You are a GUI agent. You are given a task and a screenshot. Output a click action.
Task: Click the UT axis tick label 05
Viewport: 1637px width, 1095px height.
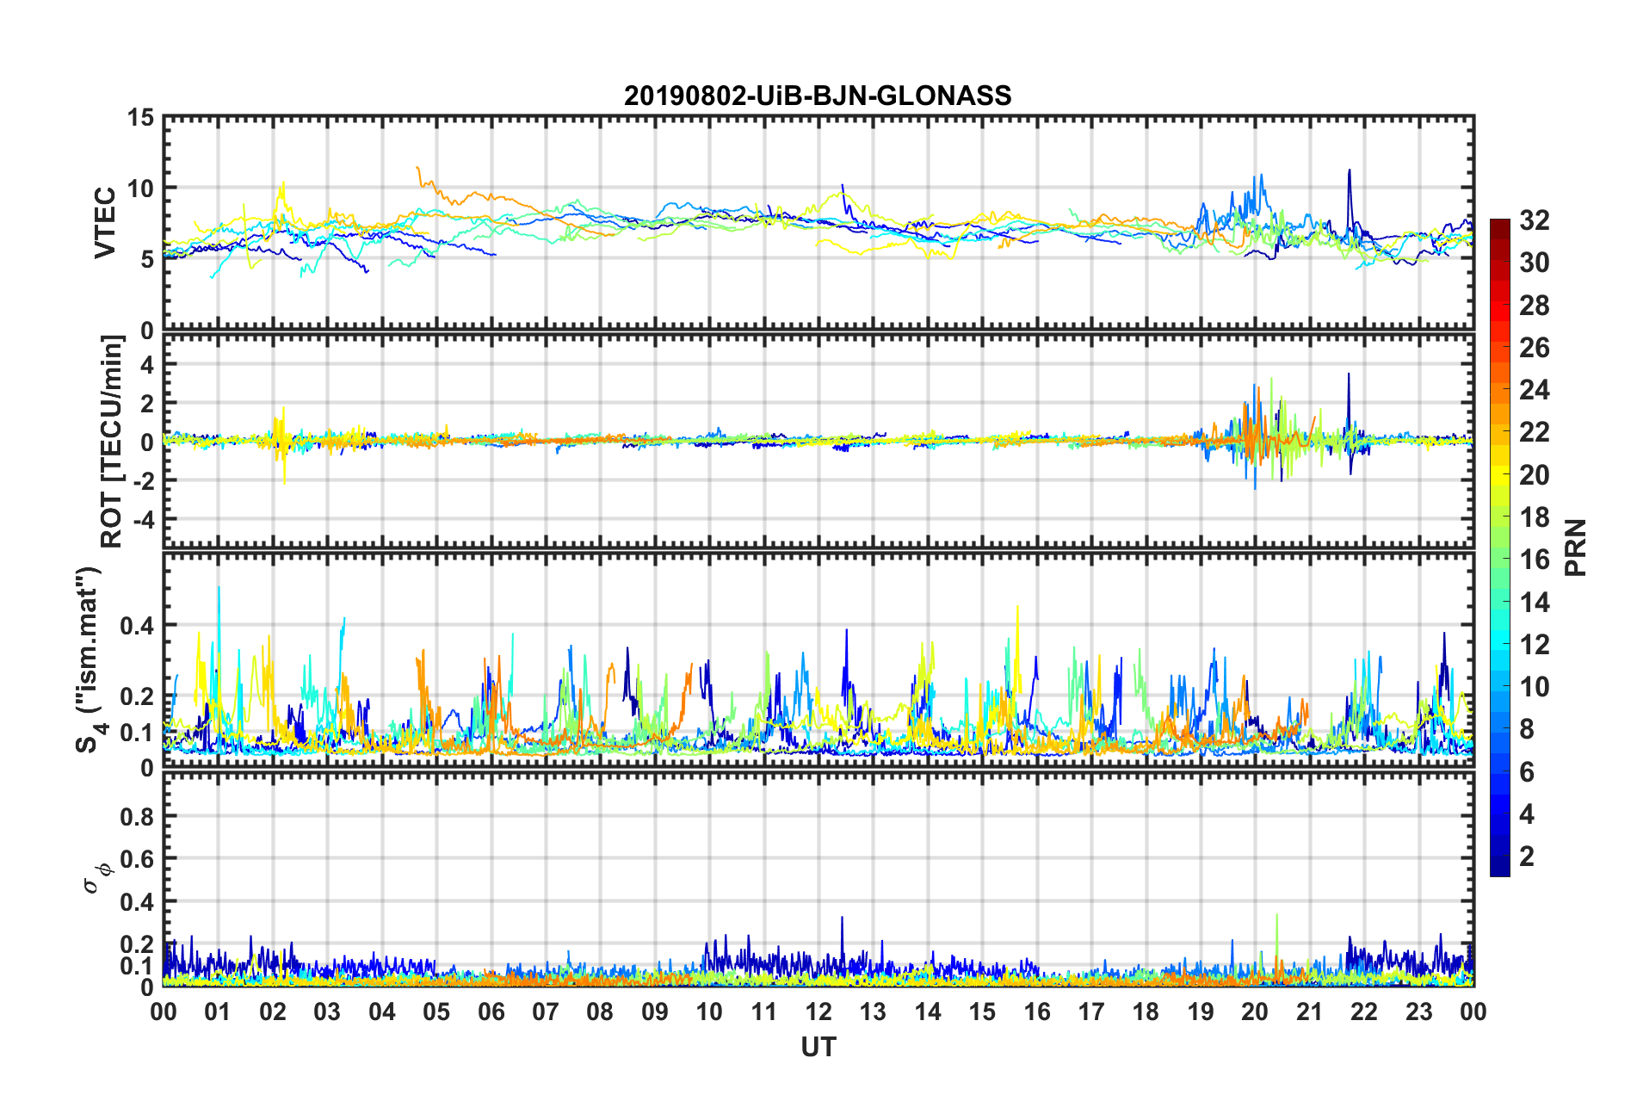point(436,1011)
